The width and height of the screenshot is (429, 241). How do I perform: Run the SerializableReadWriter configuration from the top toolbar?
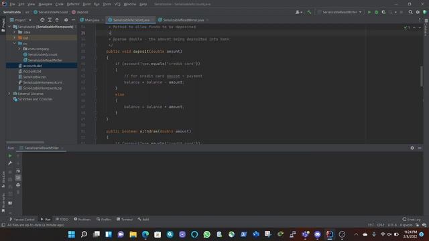(369, 12)
